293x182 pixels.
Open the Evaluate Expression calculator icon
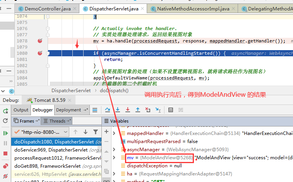click(x=171, y=110)
